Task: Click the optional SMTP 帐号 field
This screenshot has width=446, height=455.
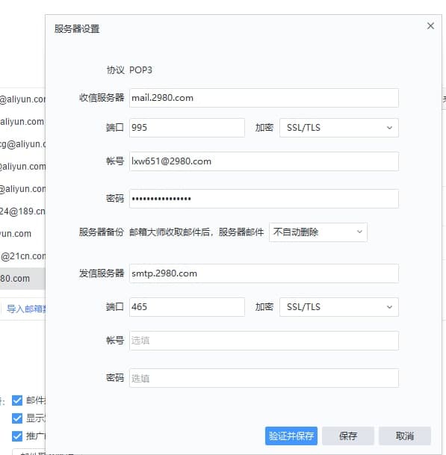Action: pyautogui.click(x=264, y=341)
